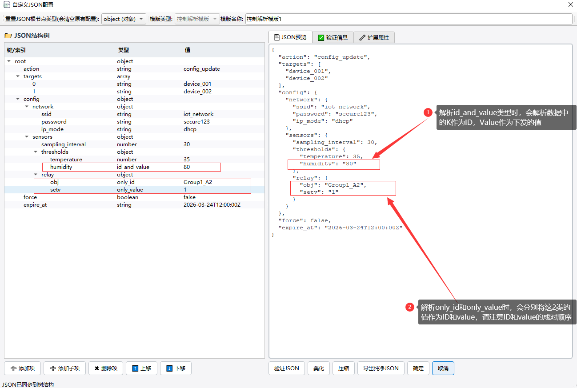Click the wrench icon on 扩展属性 tab
This screenshot has height=388, width=577.
click(x=362, y=38)
